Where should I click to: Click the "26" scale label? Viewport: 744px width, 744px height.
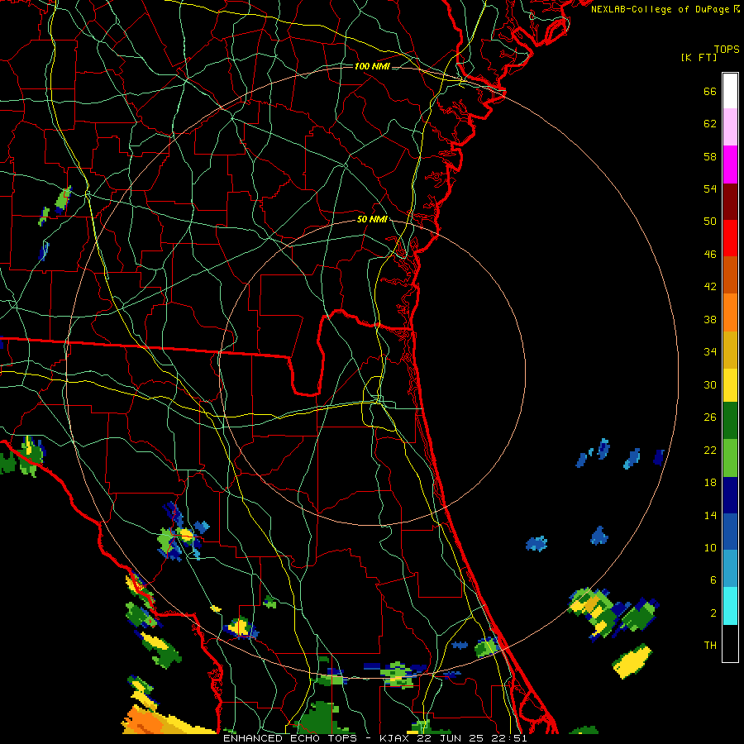(x=710, y=417)
